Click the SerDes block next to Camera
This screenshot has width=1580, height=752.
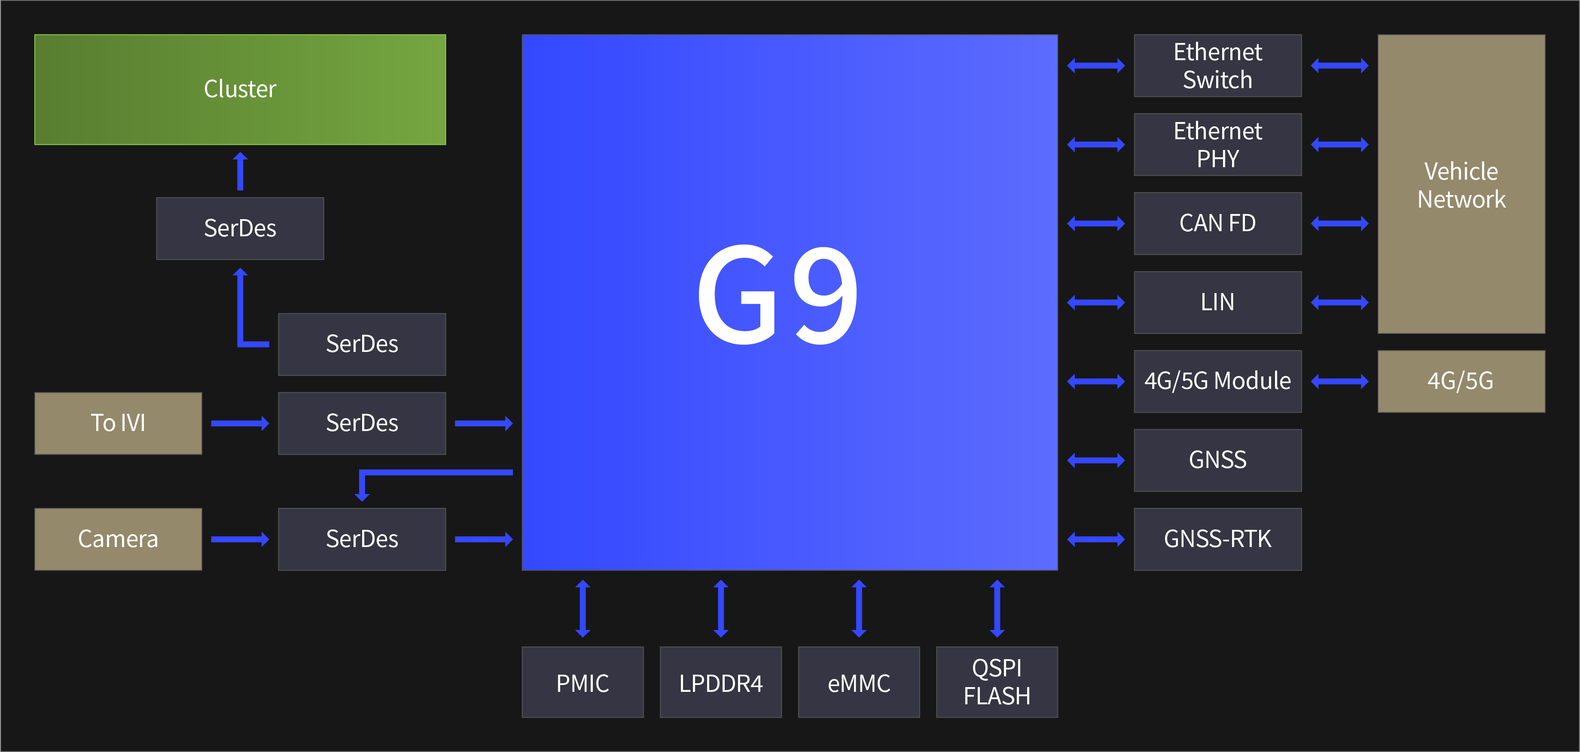362,539
